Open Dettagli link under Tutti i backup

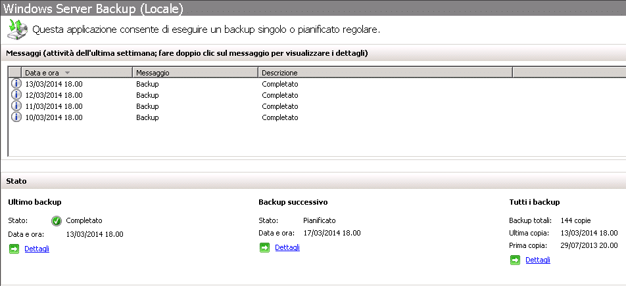pyautogui.click(x=538, y=260)
